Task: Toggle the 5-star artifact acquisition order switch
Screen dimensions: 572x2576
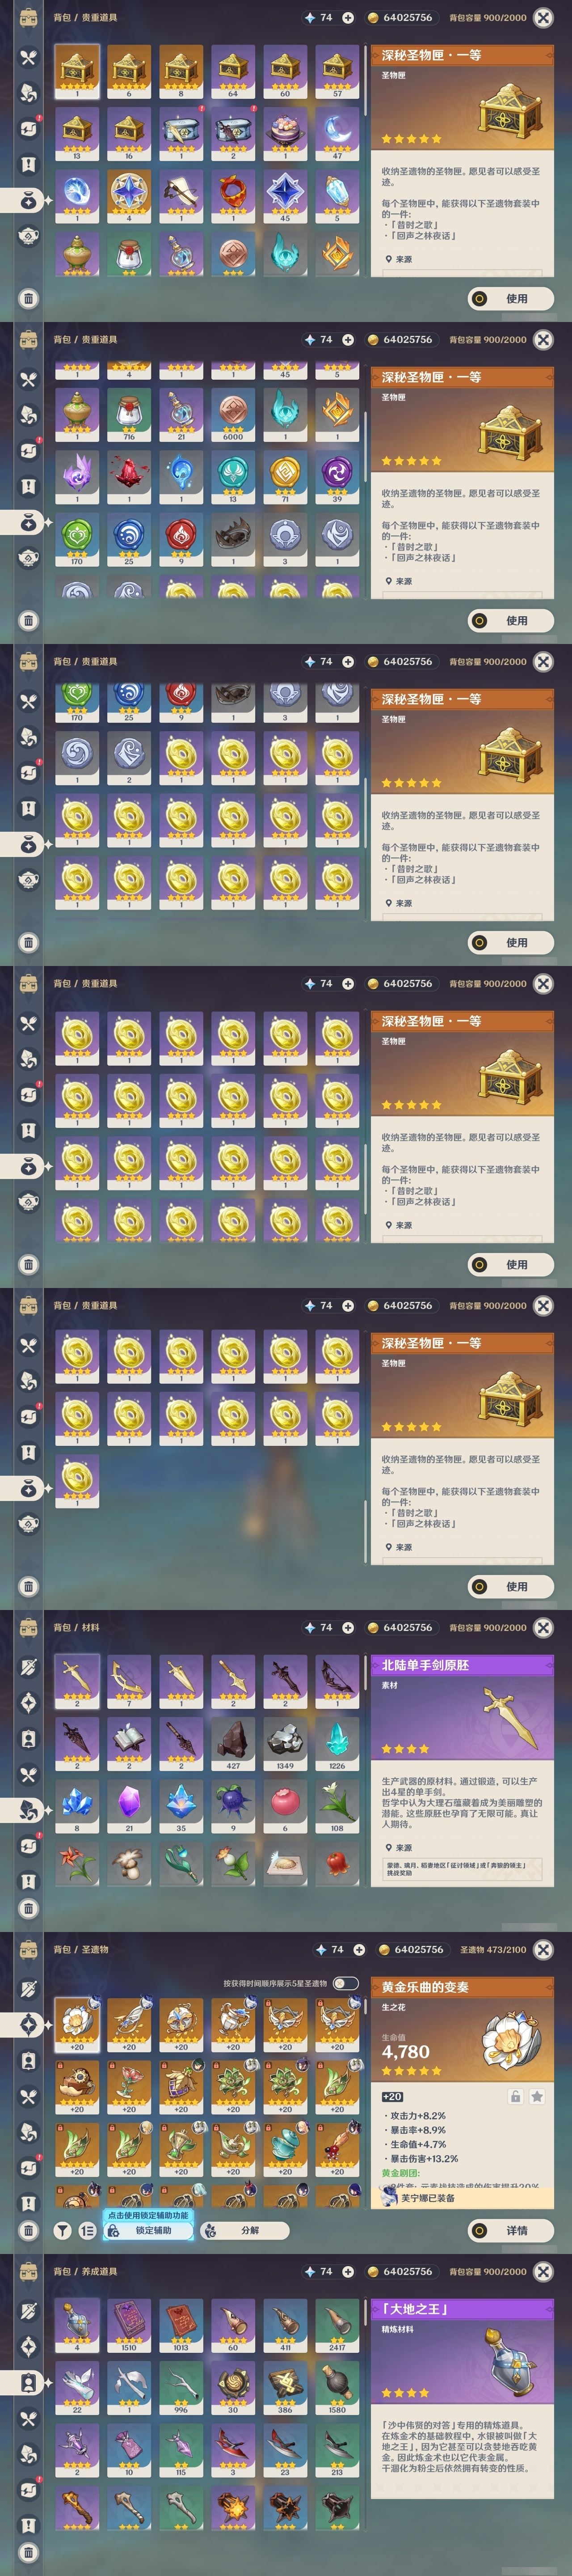Action: pyautogui.click(x=345, y=1983)
